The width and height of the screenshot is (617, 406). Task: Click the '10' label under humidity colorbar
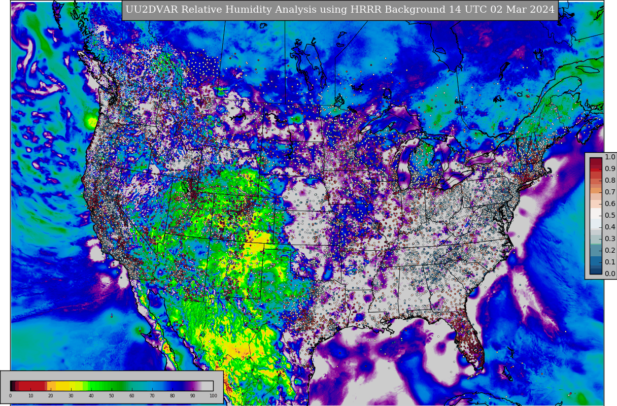[30, 396]
